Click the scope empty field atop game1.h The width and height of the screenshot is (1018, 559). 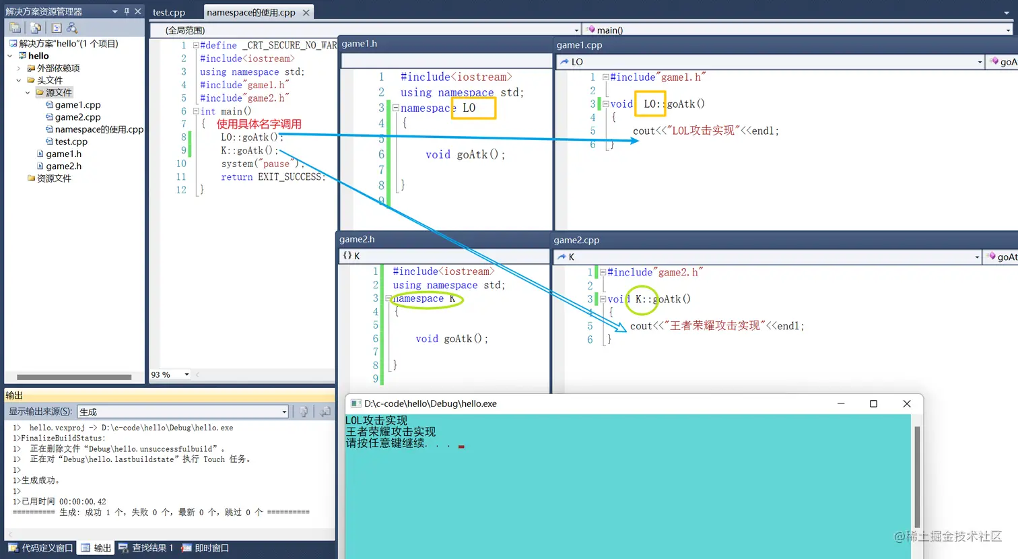[446, 61]
